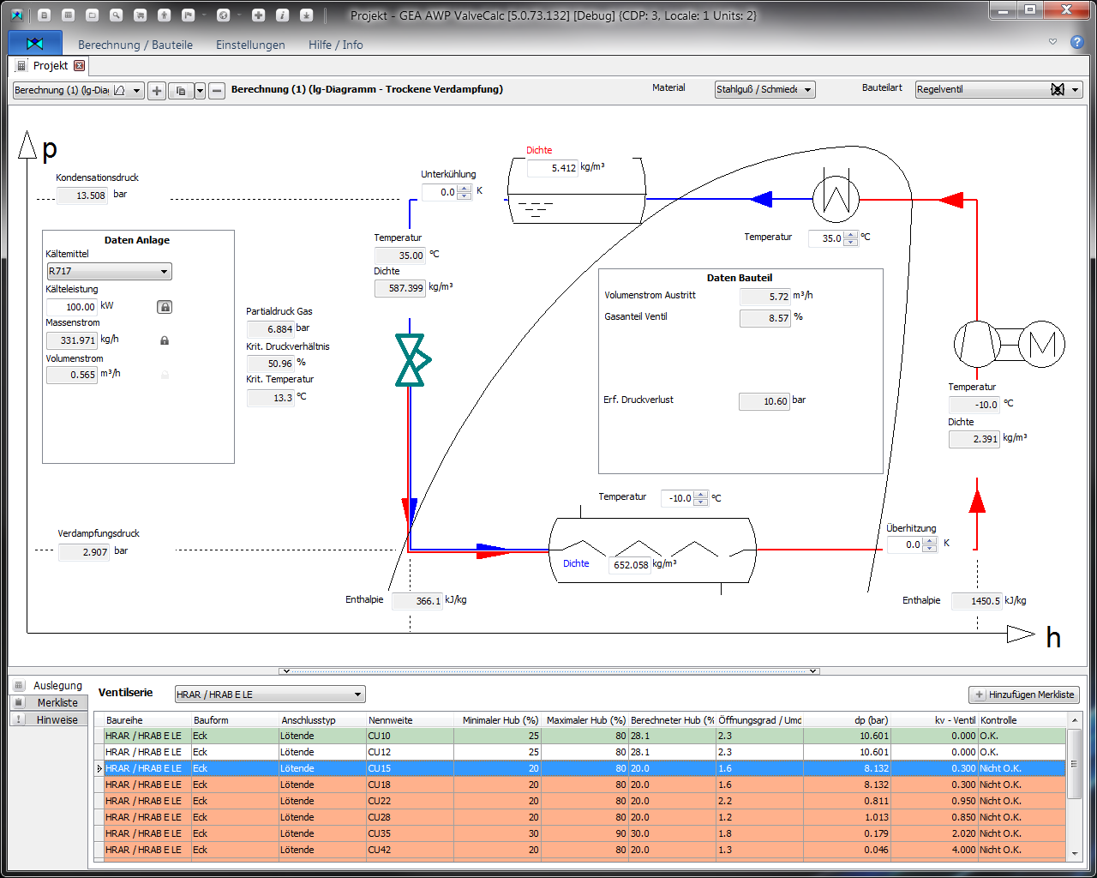The width and height of the screenshot is (1097, 878).
Task: Click the document icon in quick access toolbar
Action: 45,15
